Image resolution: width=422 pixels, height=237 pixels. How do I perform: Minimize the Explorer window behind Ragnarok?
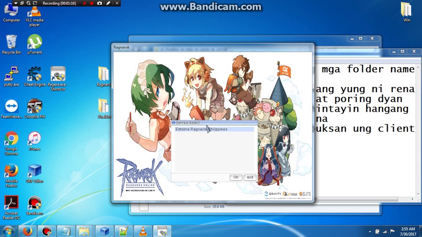[x=352, y=39]
